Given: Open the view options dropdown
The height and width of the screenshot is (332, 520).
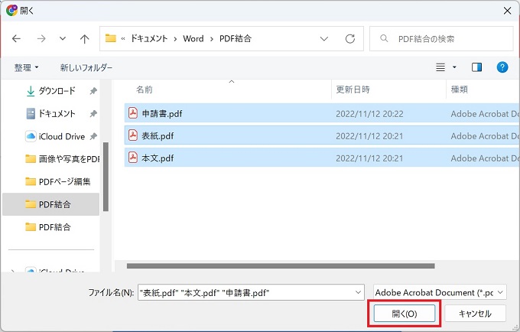Looking at the screenshot, I should click(x=454, y=67).
